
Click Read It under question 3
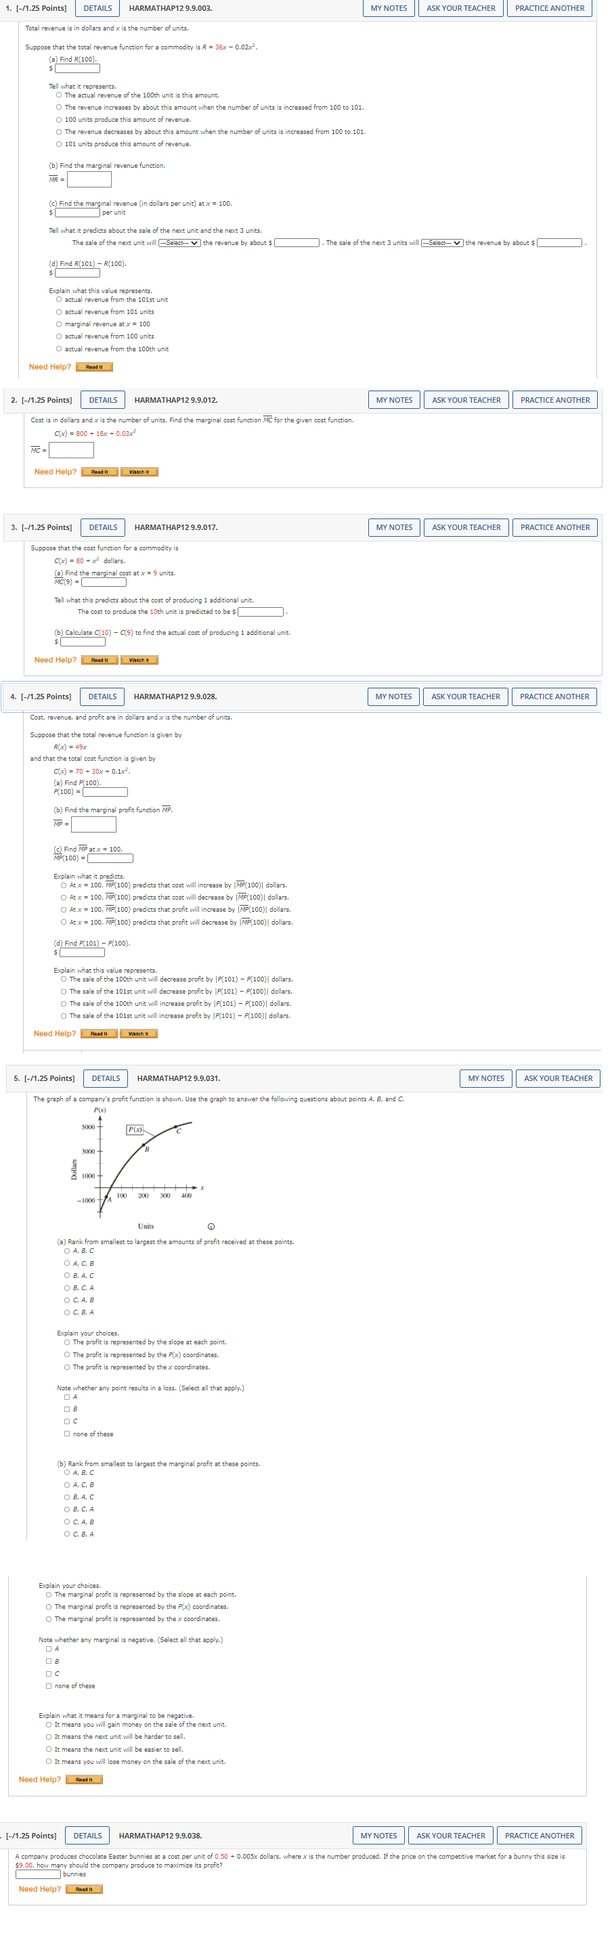click(x=100, y=661)
